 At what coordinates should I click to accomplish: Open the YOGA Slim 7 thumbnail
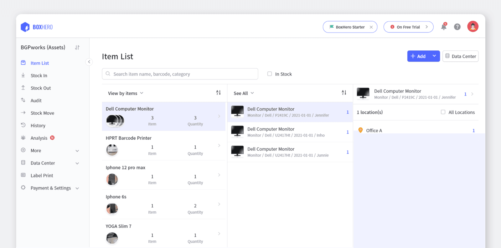[x=112, y=238]
